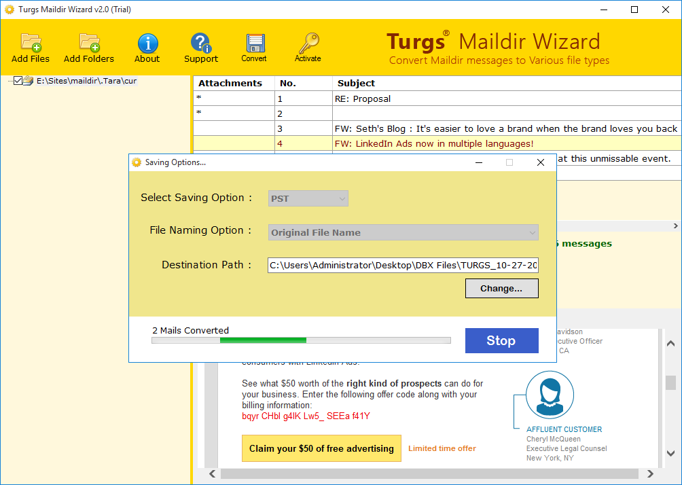Click the Affluent Customer avatar image
682x485 pixels.
550,395
